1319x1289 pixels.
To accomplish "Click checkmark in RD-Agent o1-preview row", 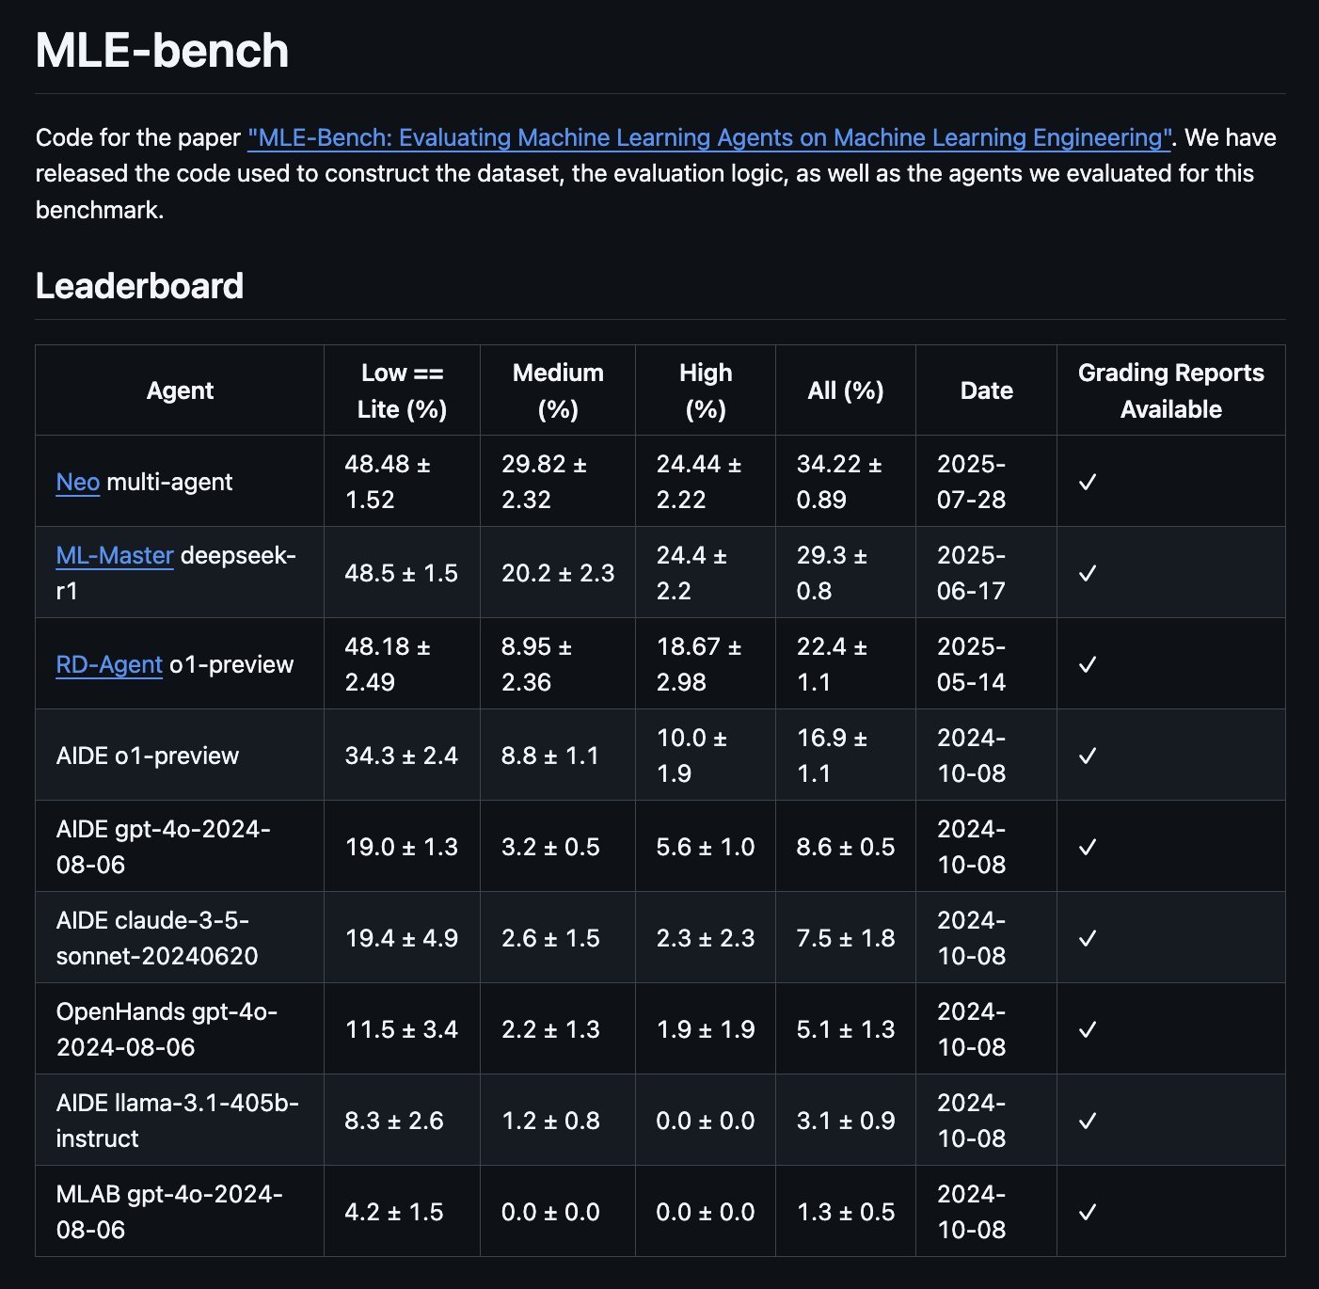I will point(1088,664).
